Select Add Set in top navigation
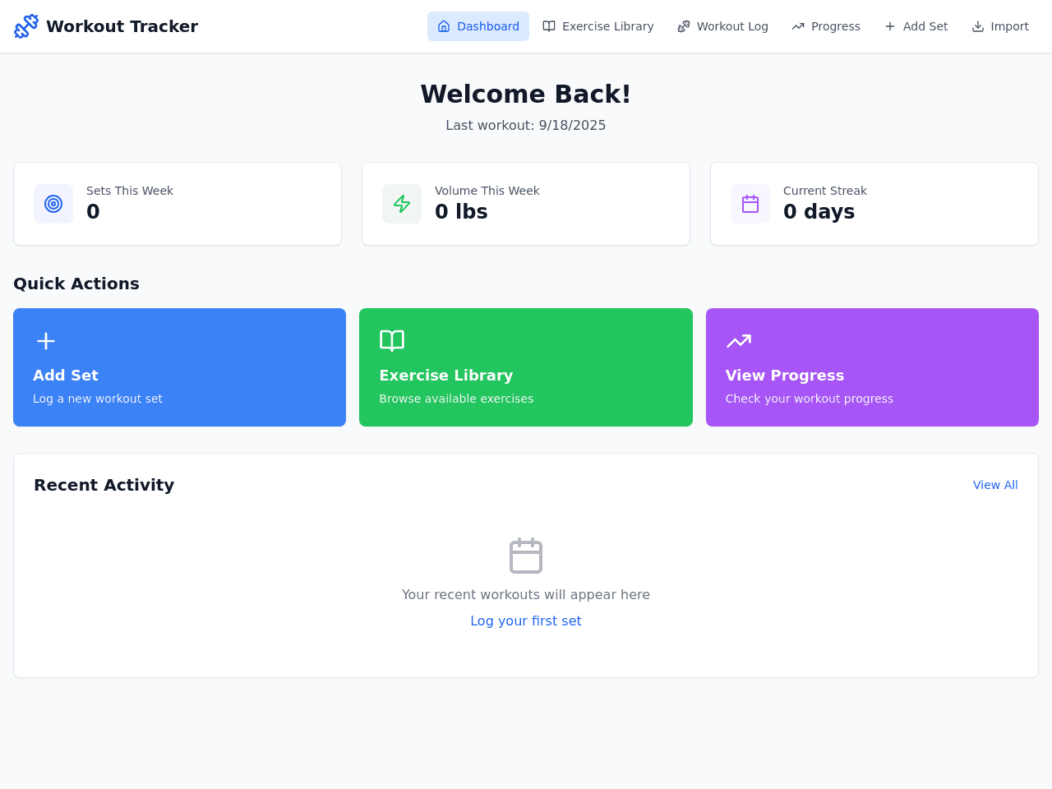The height and width of the screenshot is (789, 1052). click(x=916, y=26)
